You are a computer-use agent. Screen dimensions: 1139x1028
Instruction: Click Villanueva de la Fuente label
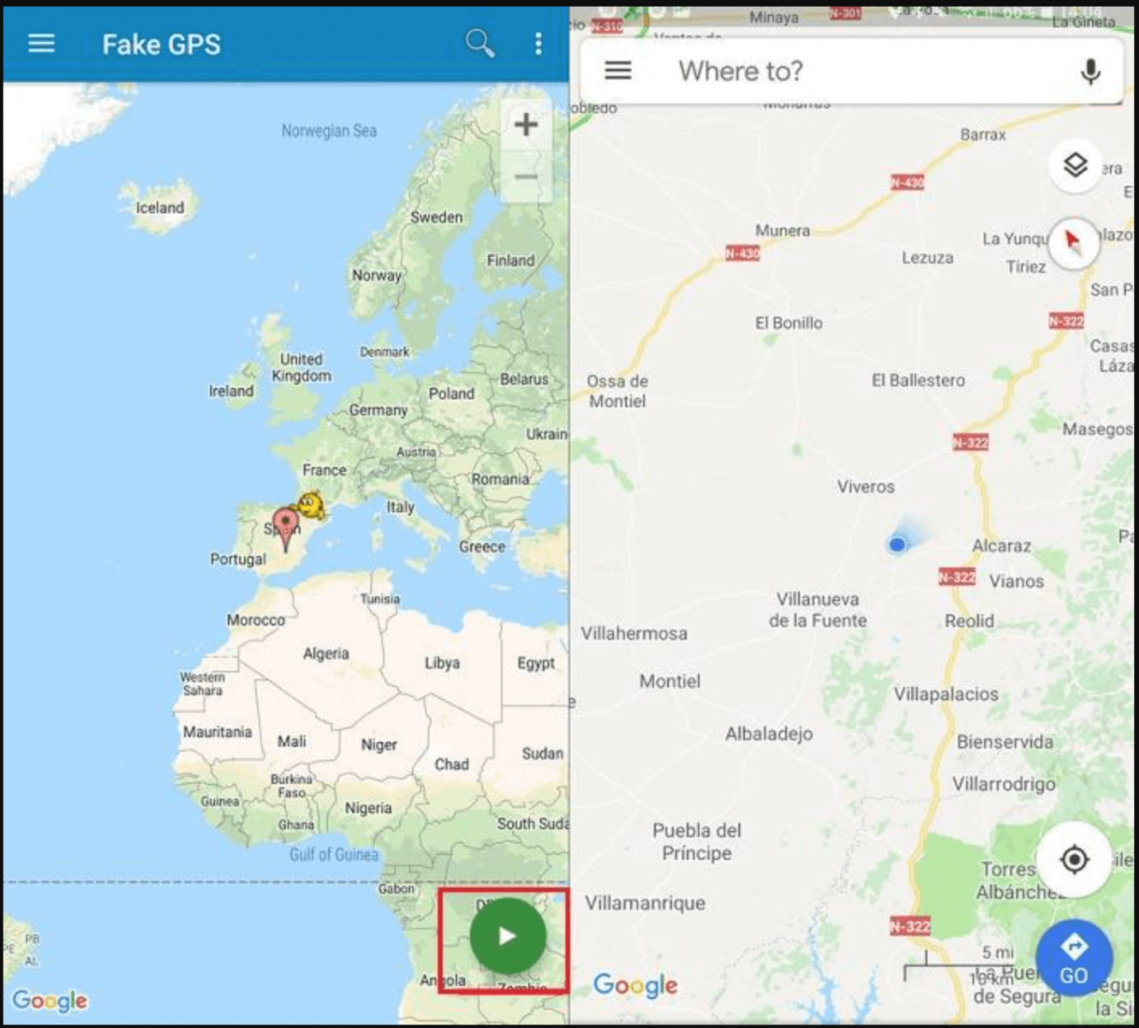pyautogui.click(x=818, y=610)
